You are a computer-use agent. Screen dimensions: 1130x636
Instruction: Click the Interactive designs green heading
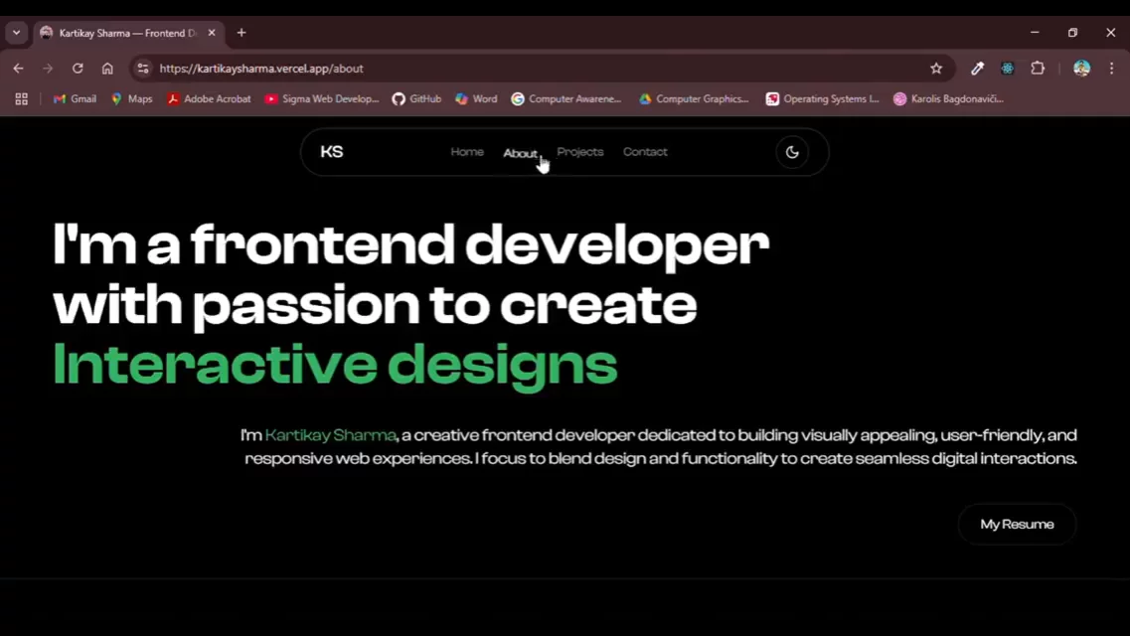pos(335,366)
